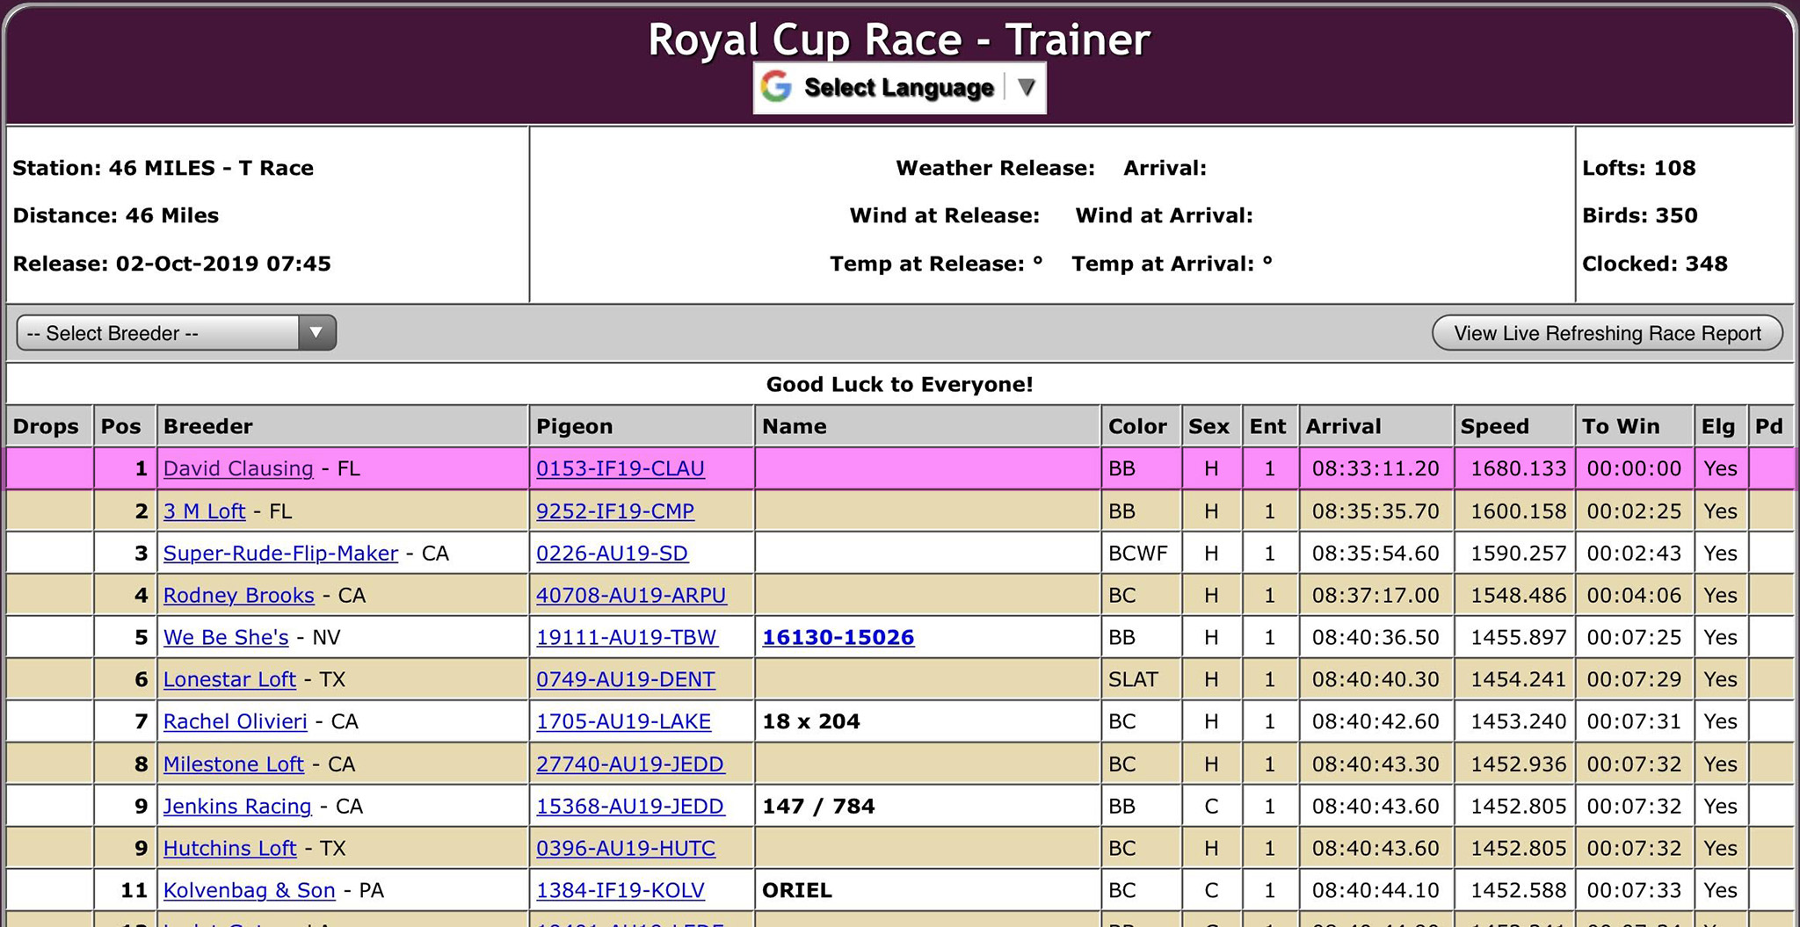Open pigeon 0153-IF19-CLAU details
The image size is (1800, 927).
(620, 468)
